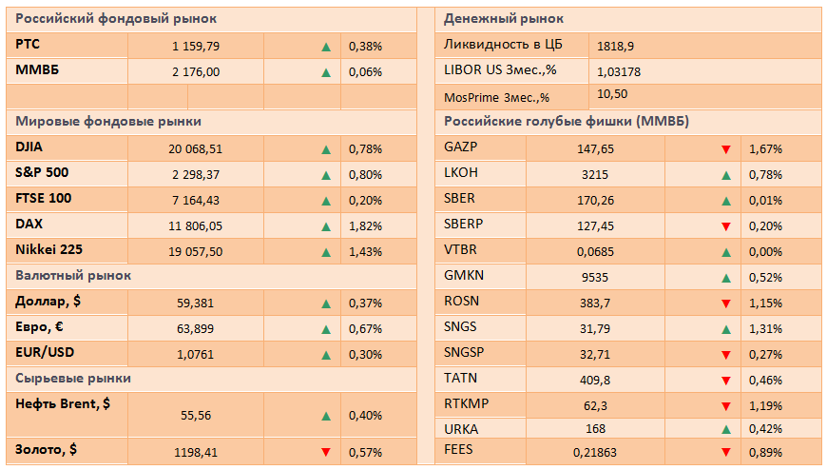Click the green up arrow beside DAX
The image size is (827, 470).
(x=326, y=225)
